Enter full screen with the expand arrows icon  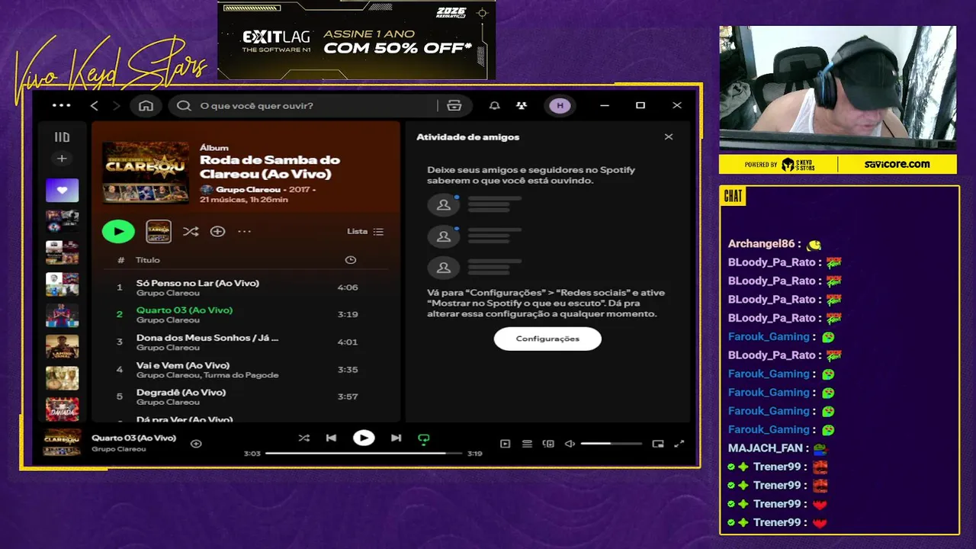click(679, 444)
